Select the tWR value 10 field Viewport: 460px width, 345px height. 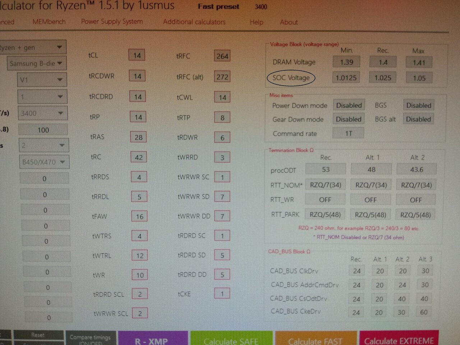[140, 275]
